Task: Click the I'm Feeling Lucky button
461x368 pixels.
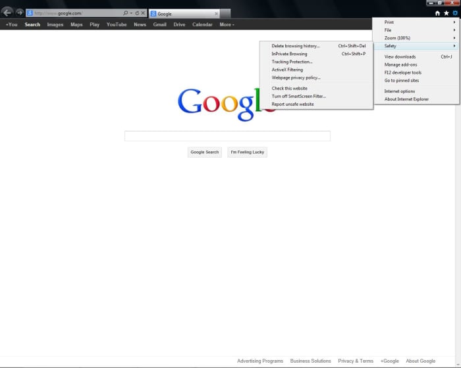Action: (x=247, y=152)
